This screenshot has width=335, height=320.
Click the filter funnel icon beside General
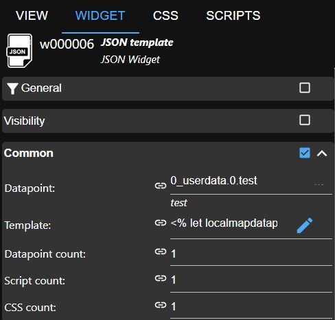coord(12,88)
